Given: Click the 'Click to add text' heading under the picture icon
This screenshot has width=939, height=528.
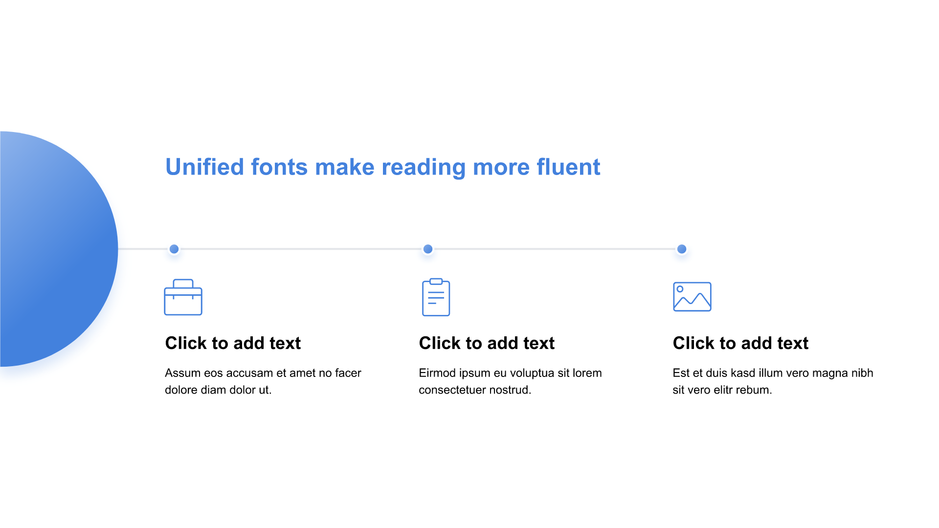Looking at the screenshot, I should point(740,343).
